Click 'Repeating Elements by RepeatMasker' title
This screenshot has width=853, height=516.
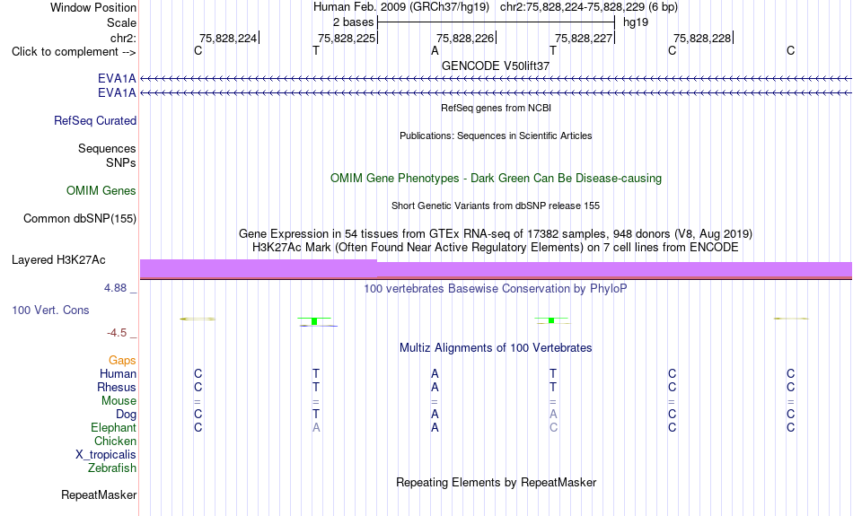pos(496,482)
